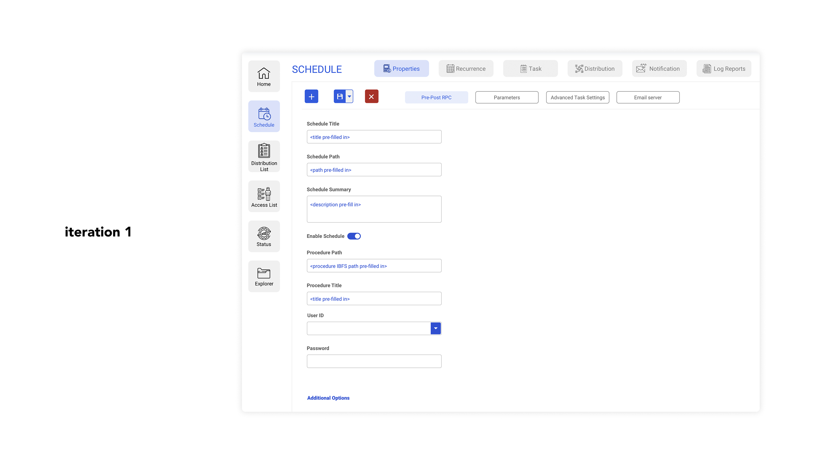The image size is (825, 464).
Task: Go to the Home sidebar icon
Action: pyautogui.click(x=264, y=76)
